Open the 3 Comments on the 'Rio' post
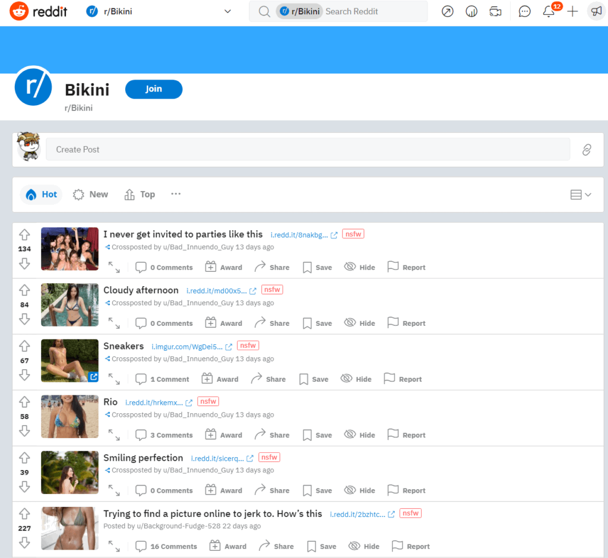This screenshot has width=608, height=558. coord(164,435)
